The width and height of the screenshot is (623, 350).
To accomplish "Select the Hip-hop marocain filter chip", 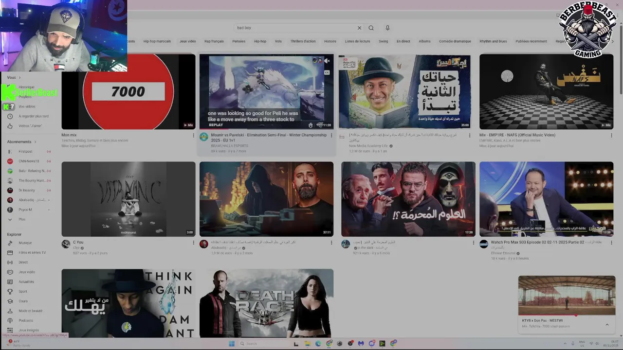I will [157, 41].
